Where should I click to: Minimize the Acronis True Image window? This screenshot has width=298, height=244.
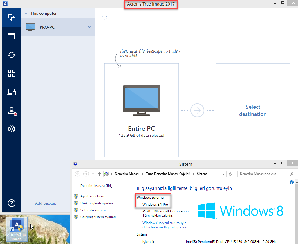coord(275,3)
